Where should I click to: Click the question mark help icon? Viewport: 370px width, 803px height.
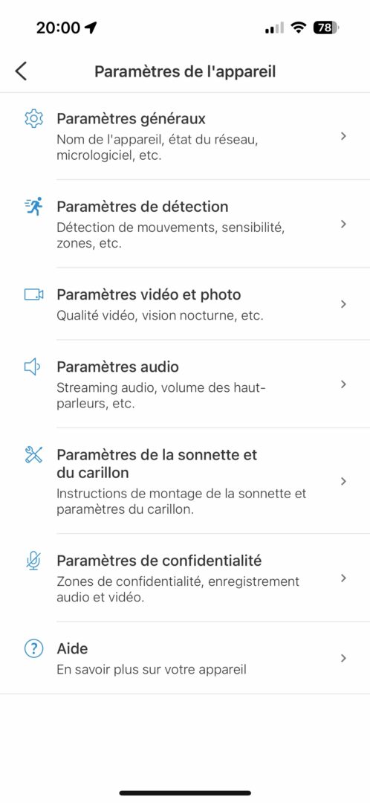(x=33, y=649)
